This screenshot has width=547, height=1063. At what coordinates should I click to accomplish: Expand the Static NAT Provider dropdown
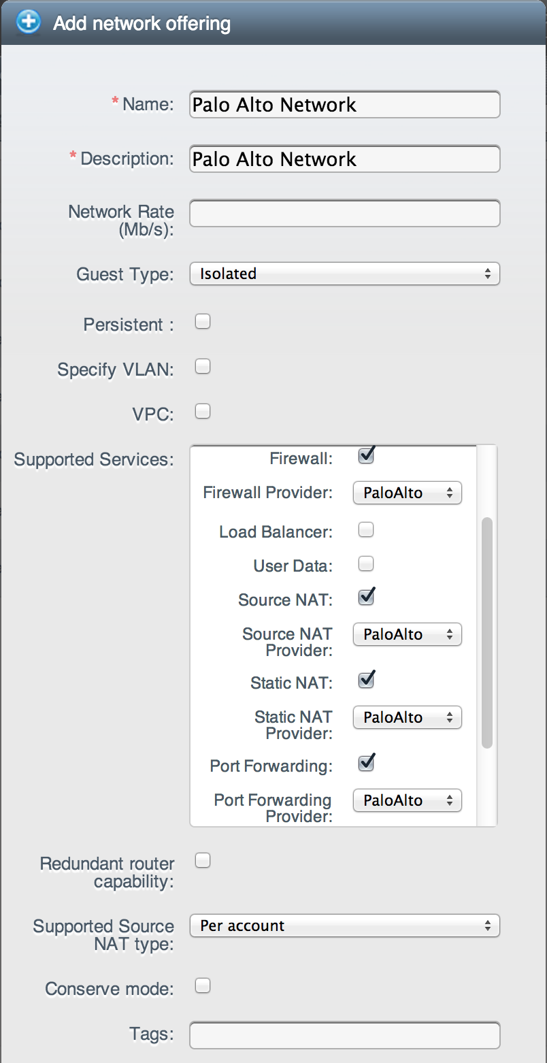click(408, 717)
